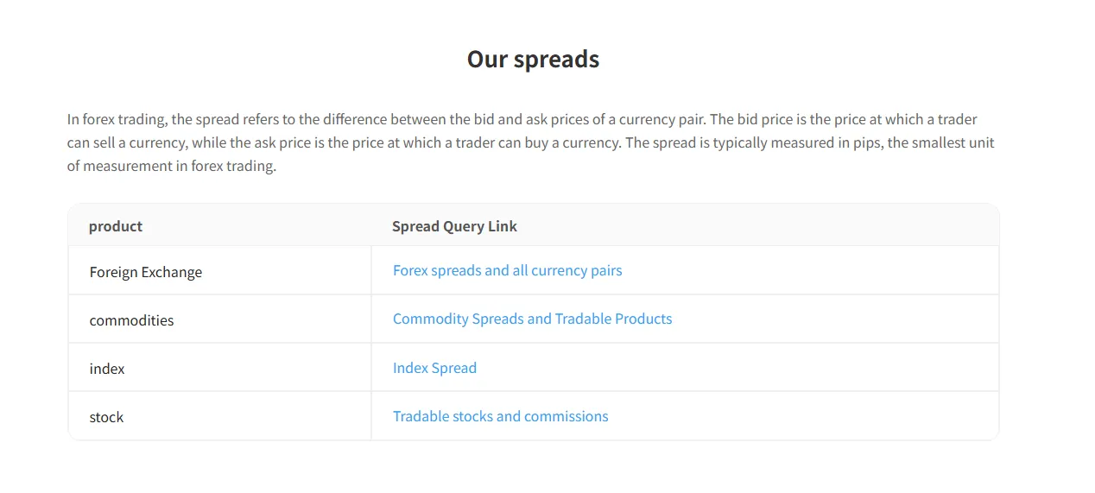Click the index product cell

tap(219, 368)
